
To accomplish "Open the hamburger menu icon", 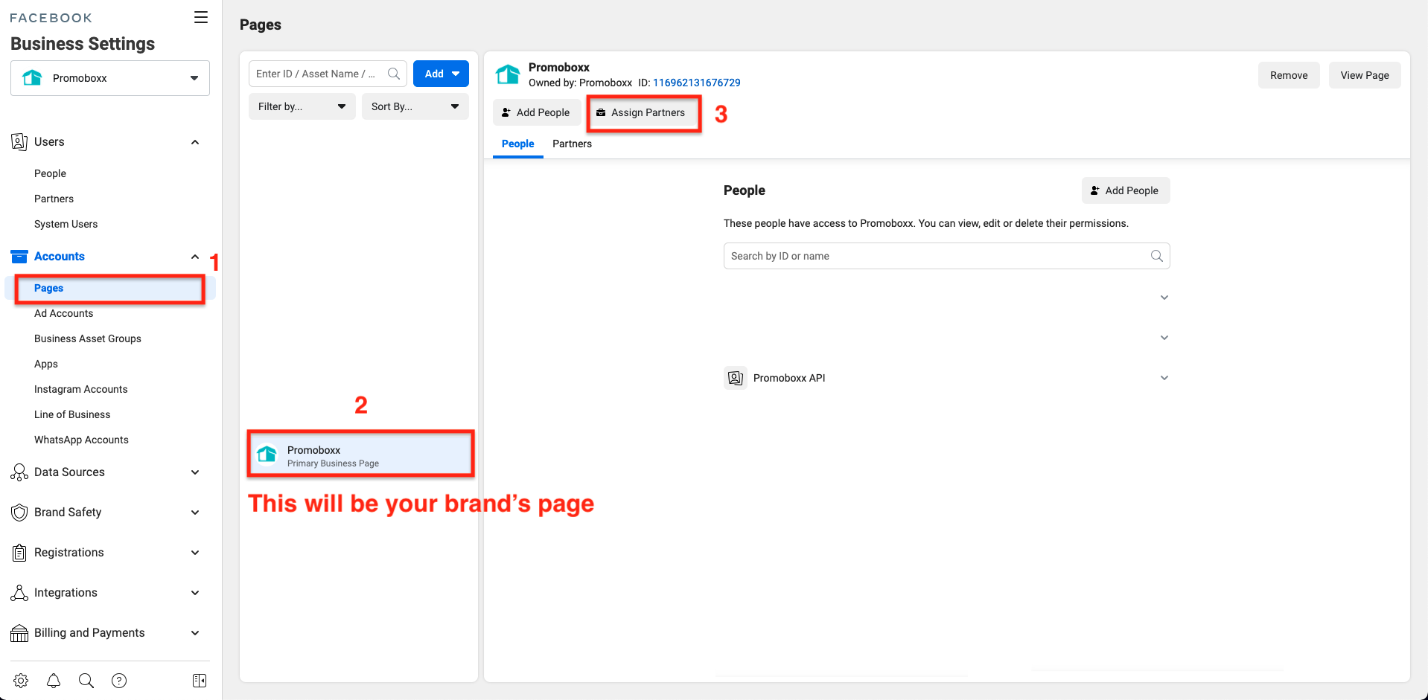I will [201, 17].
